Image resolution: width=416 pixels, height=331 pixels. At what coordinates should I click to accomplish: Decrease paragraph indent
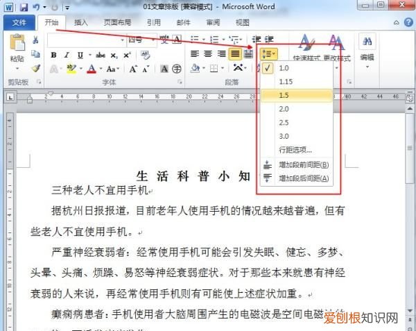point(257,40)
